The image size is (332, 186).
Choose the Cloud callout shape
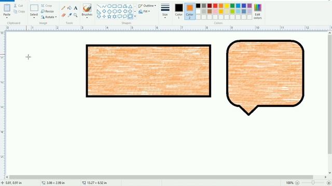pyautogui.click(x=130, y=16)
